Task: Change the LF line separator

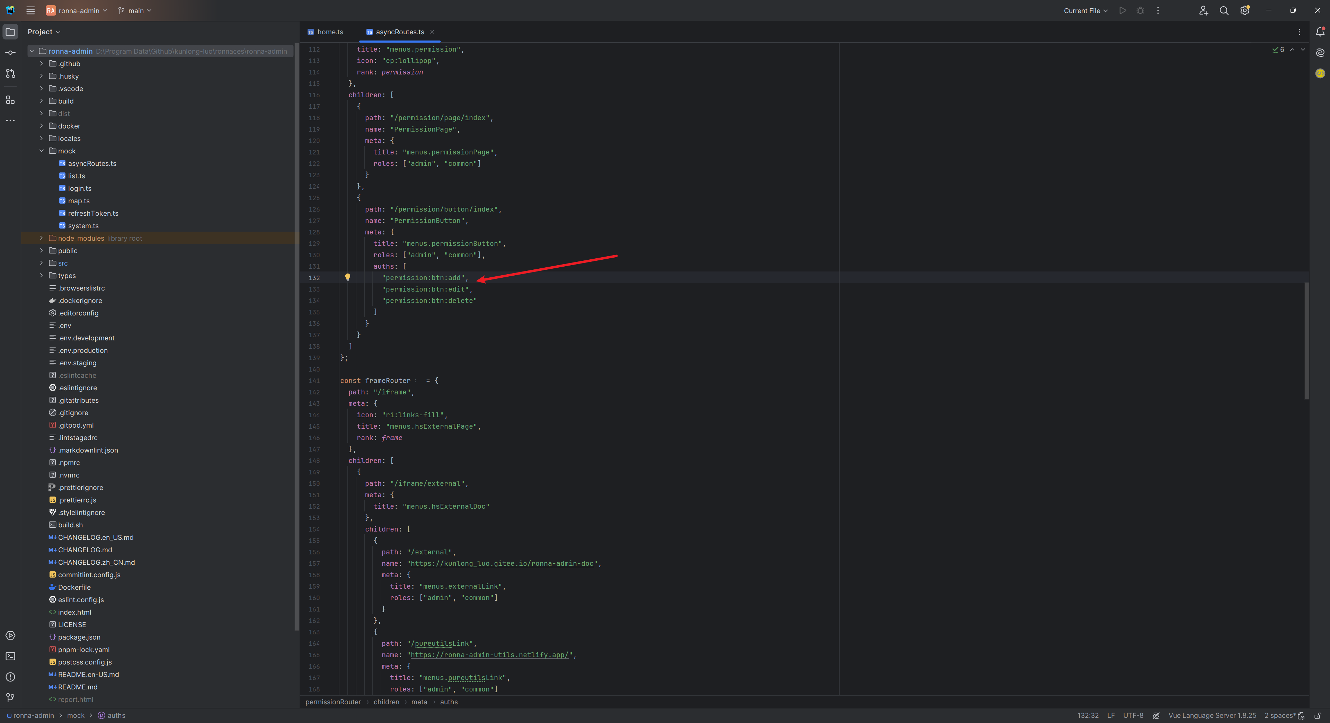Action: pyautogui.click(x=1111, y=716)
